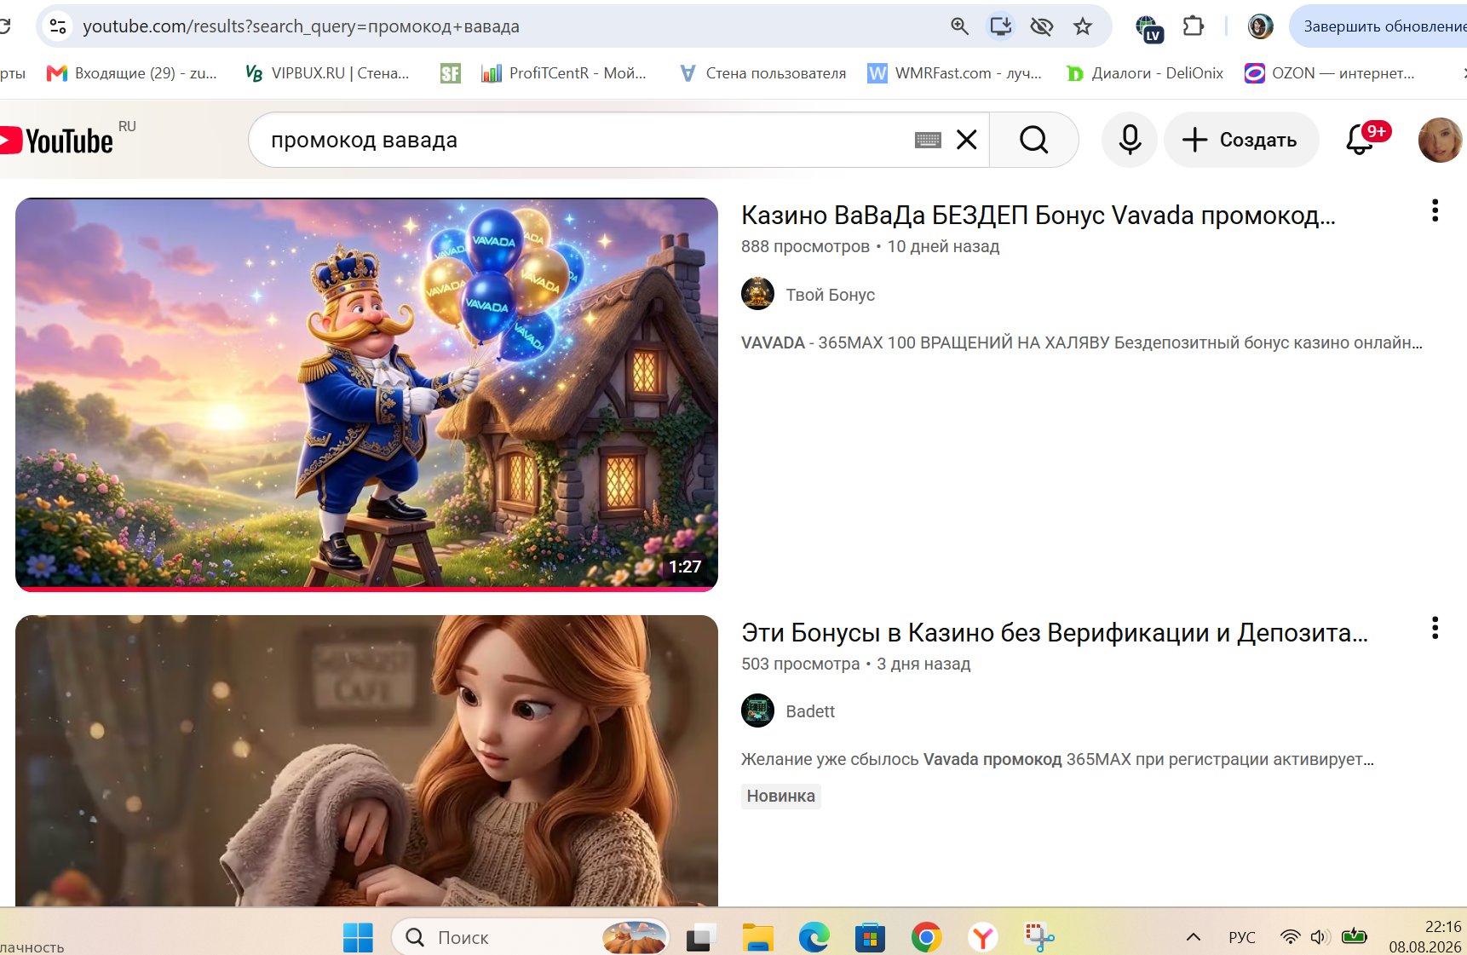Open the Badett channel name
This screenshot has height=955, width=1467.
point(810,711)
